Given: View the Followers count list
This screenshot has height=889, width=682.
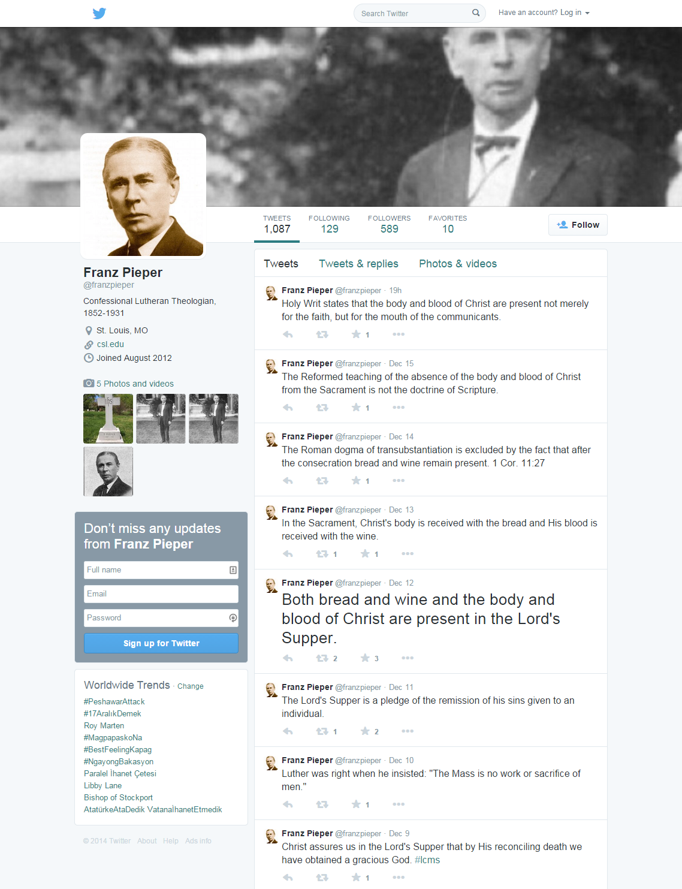Looking at the screenshot, I should (389, 224).
